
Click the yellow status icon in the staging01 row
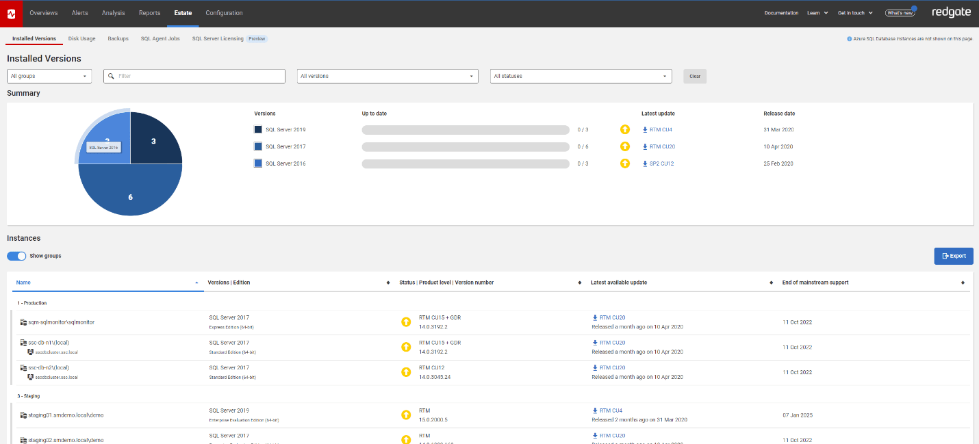click(406, 415)
